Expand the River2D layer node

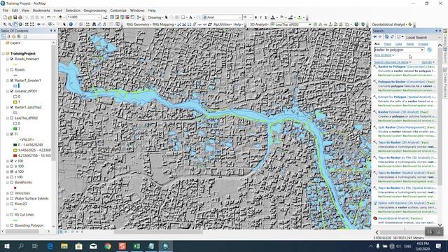tap(8, 204)
